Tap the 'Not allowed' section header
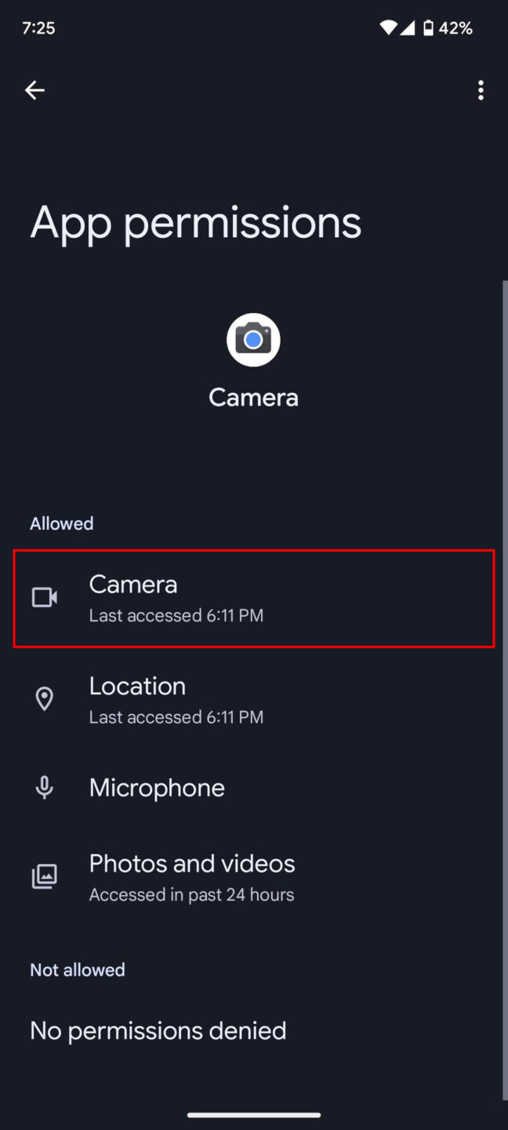 click(x=77, y=969)
